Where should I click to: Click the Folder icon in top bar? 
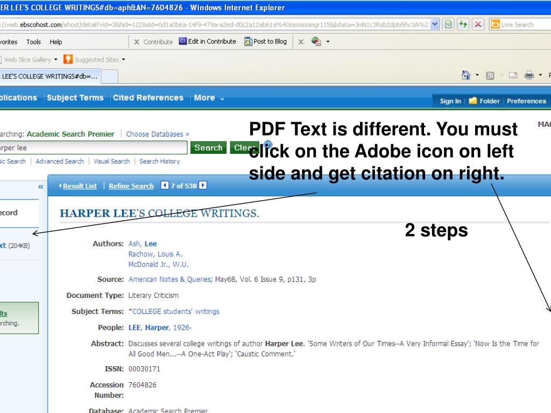473,101
